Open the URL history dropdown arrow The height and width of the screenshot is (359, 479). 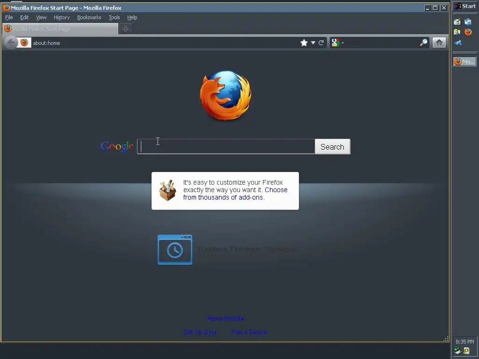313,43
